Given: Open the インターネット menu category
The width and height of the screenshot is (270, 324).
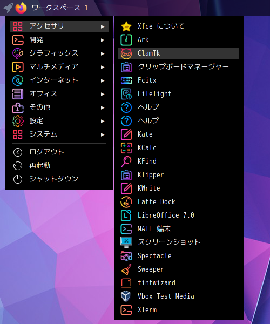Looking at the screenshot, I should [x=59, y=80].
